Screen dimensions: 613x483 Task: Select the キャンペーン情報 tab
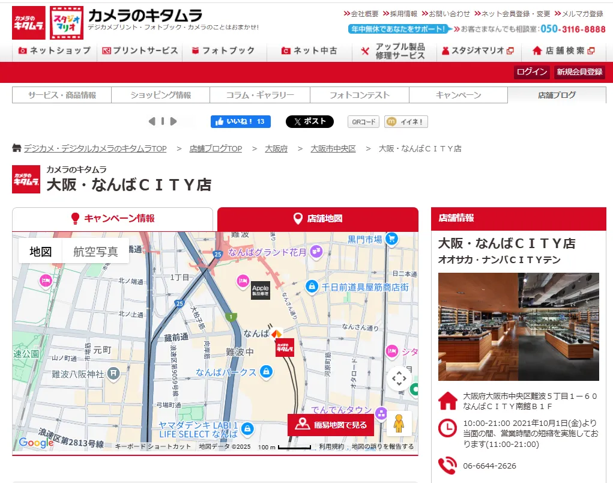[x=113, y=219]
